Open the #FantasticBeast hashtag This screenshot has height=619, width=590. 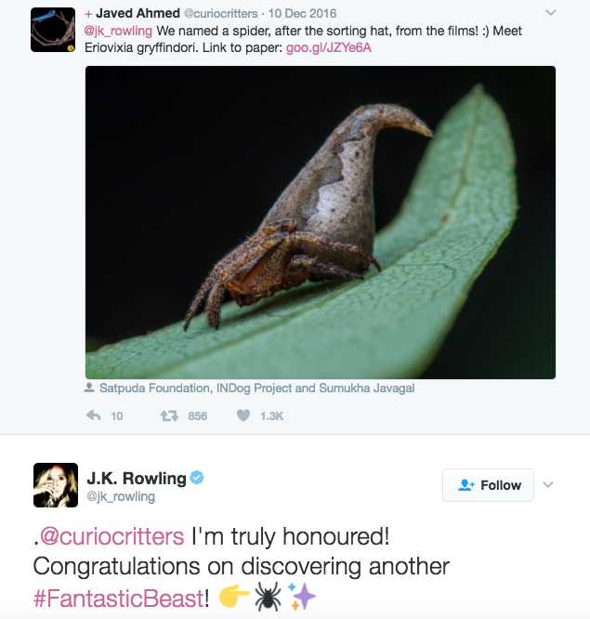coord(119,598)
